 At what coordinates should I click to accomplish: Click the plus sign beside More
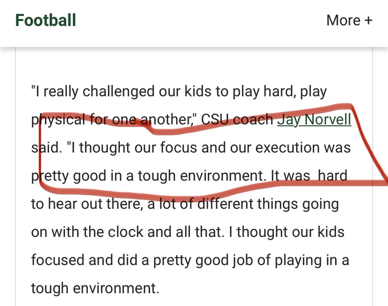pyautogui.click(x=368, y=21)
